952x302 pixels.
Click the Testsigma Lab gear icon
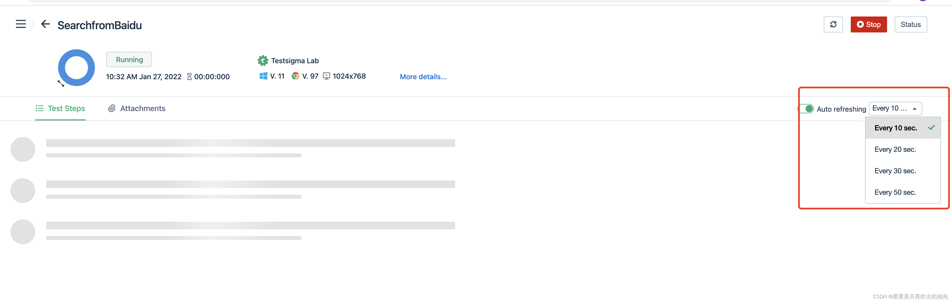(x=263, y=61)
